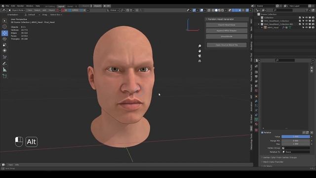Toggle viewport overlays button

coord(201,10)
